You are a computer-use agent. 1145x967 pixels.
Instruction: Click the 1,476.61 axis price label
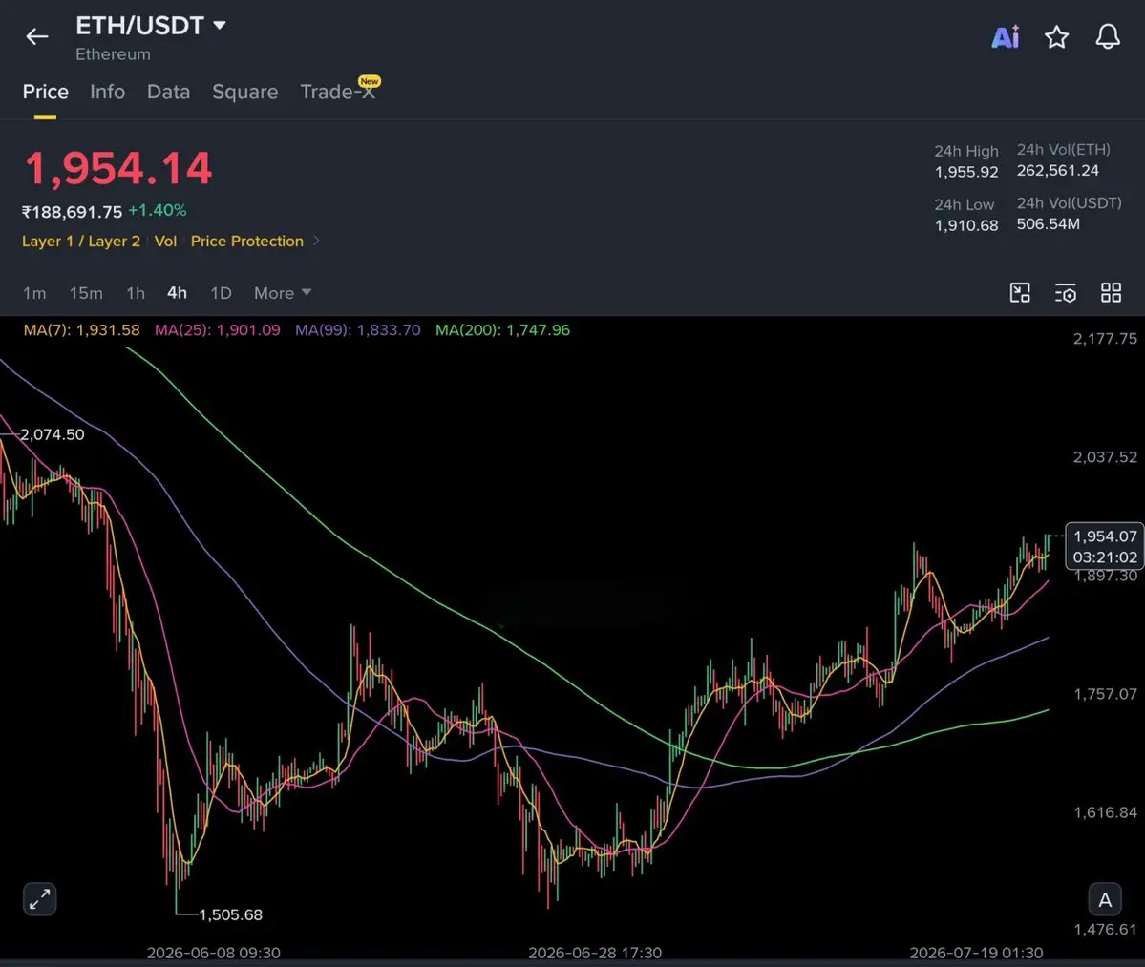(1105, 929)
